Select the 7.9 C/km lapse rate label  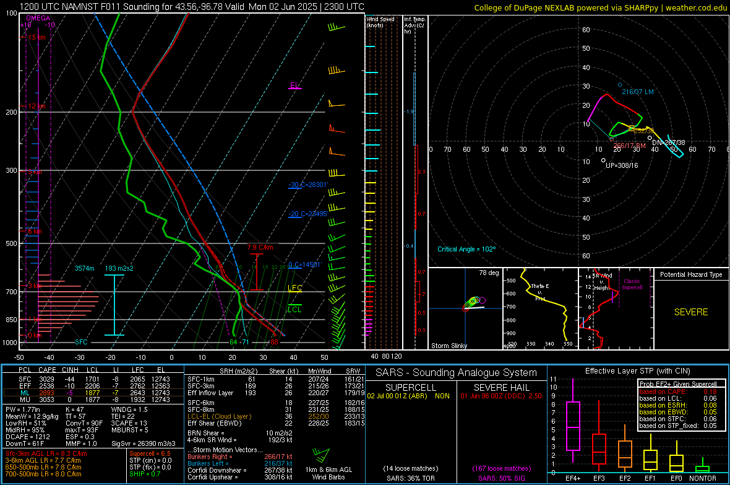[x=260, y=248]
